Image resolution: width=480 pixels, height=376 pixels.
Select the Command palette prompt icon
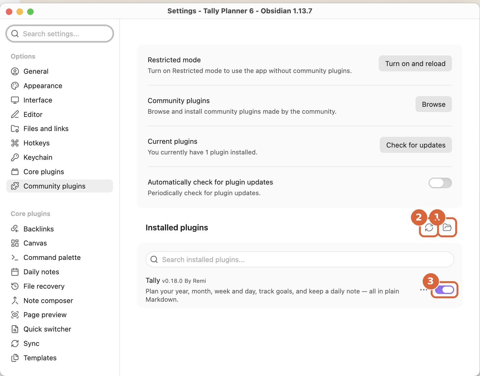pos(15,258)
